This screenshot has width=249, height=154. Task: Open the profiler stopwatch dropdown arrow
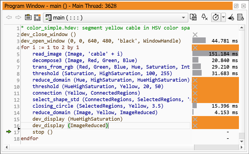pyautogui.click(x=223, y=18)
